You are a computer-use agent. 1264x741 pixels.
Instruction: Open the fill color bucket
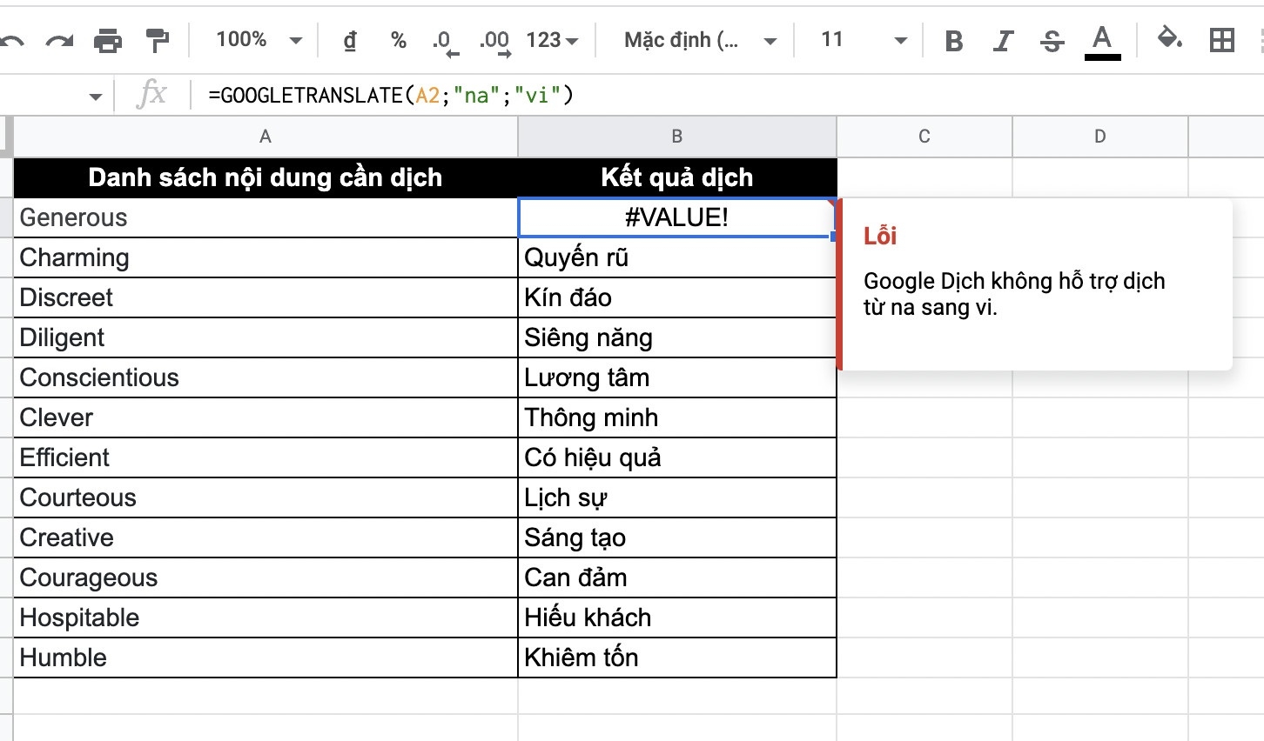(x=1169, y=39)
